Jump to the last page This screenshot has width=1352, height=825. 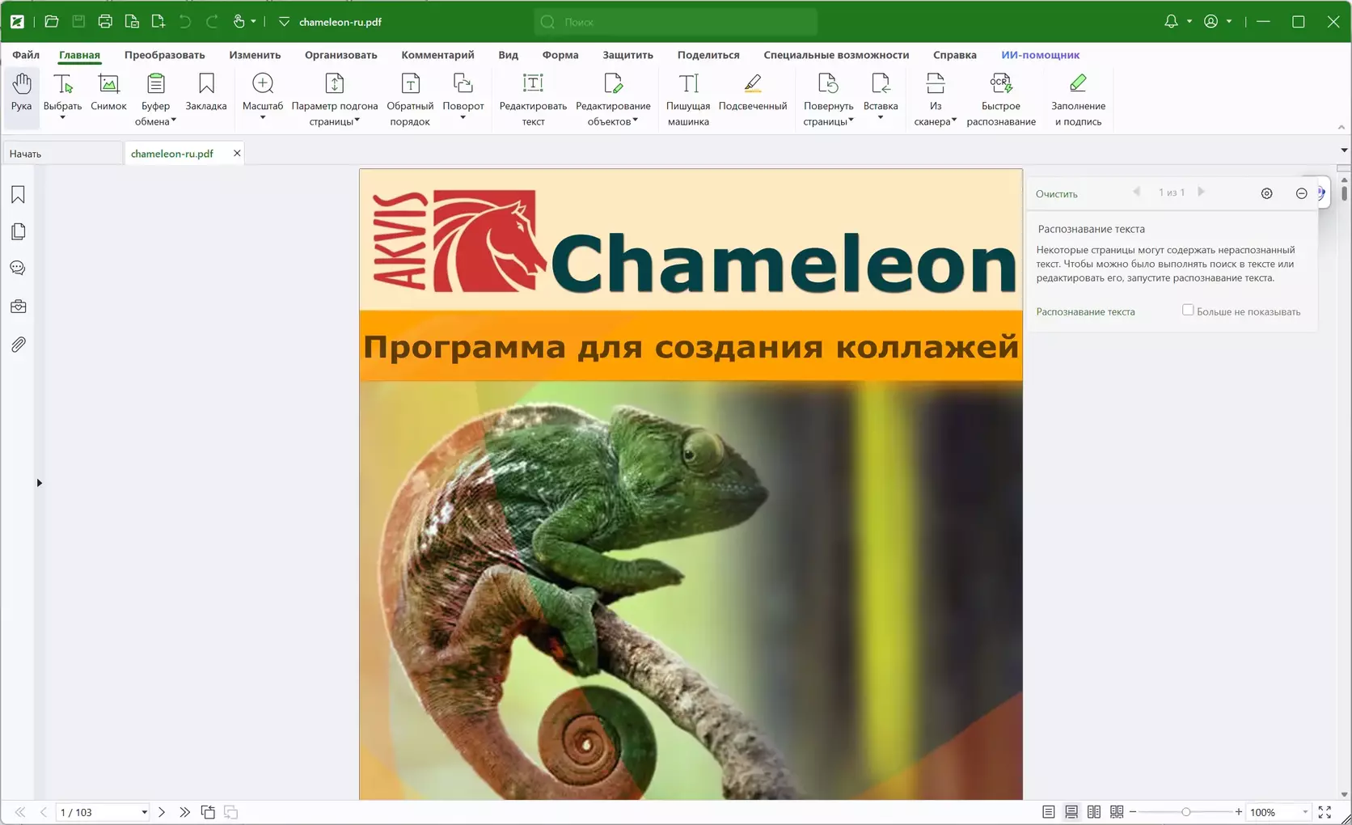pyautogui.click(x=184, y=812)
